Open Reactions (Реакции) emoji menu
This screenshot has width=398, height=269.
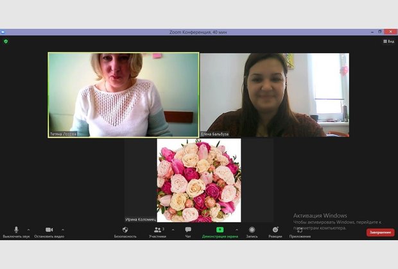(x=275, y=230)
